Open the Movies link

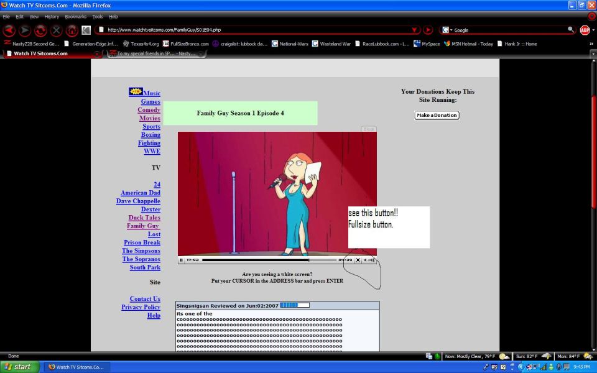pos(150,118)
